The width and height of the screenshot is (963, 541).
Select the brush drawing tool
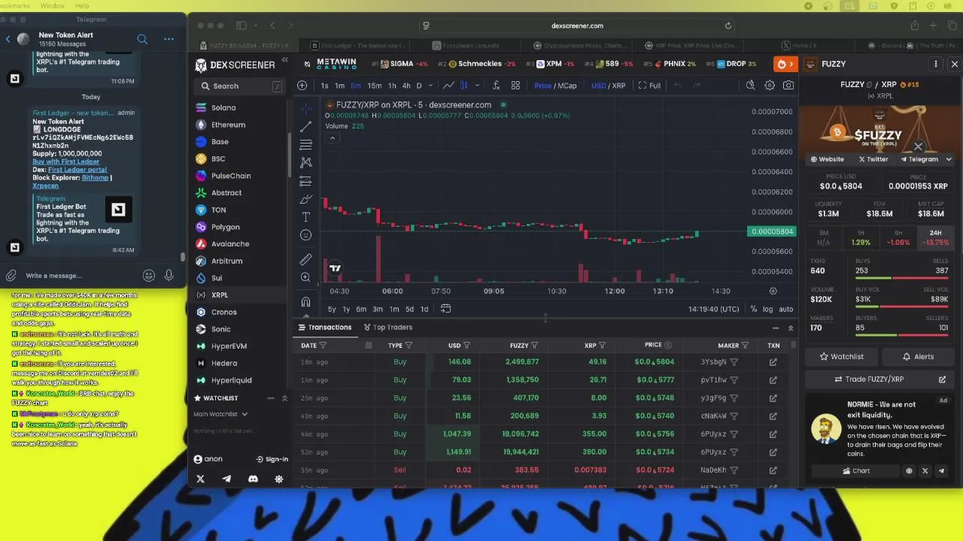tap(305, 199)
